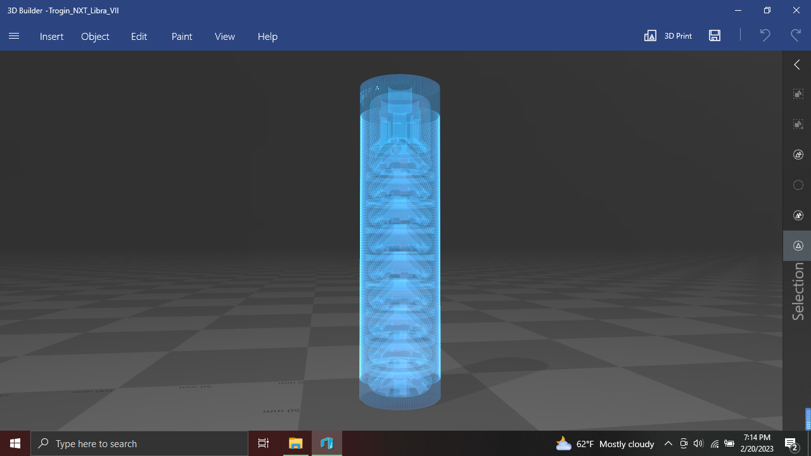
Task: Open the hamburger navigation menu
Action: [14, 36]
